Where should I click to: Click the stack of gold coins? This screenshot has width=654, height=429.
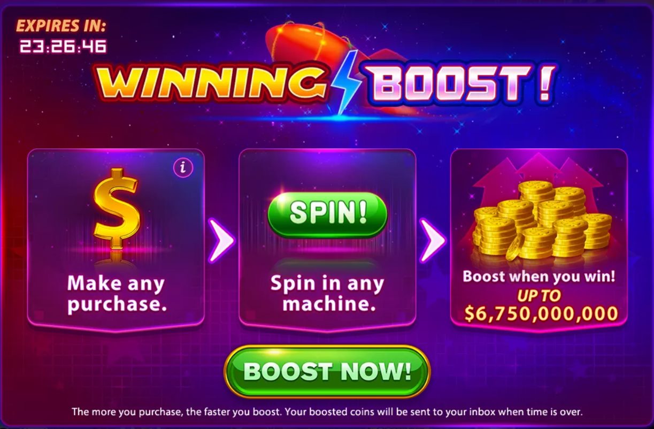[x=542, y=220]
